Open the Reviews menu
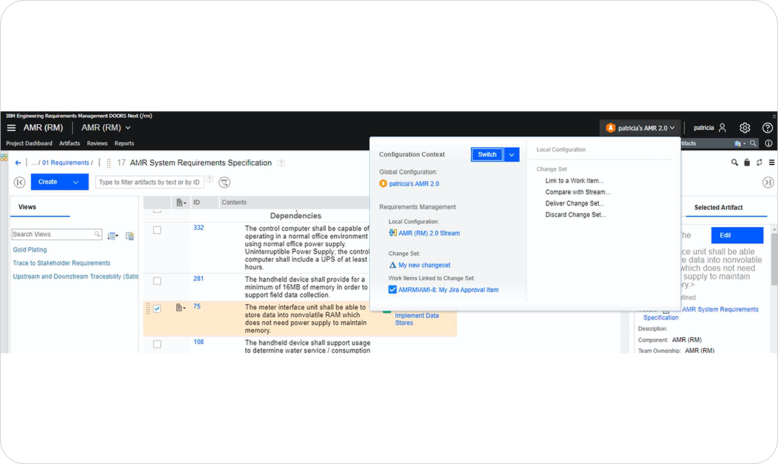Viewport: 778px width, 464px height. [x=97, y=143]
